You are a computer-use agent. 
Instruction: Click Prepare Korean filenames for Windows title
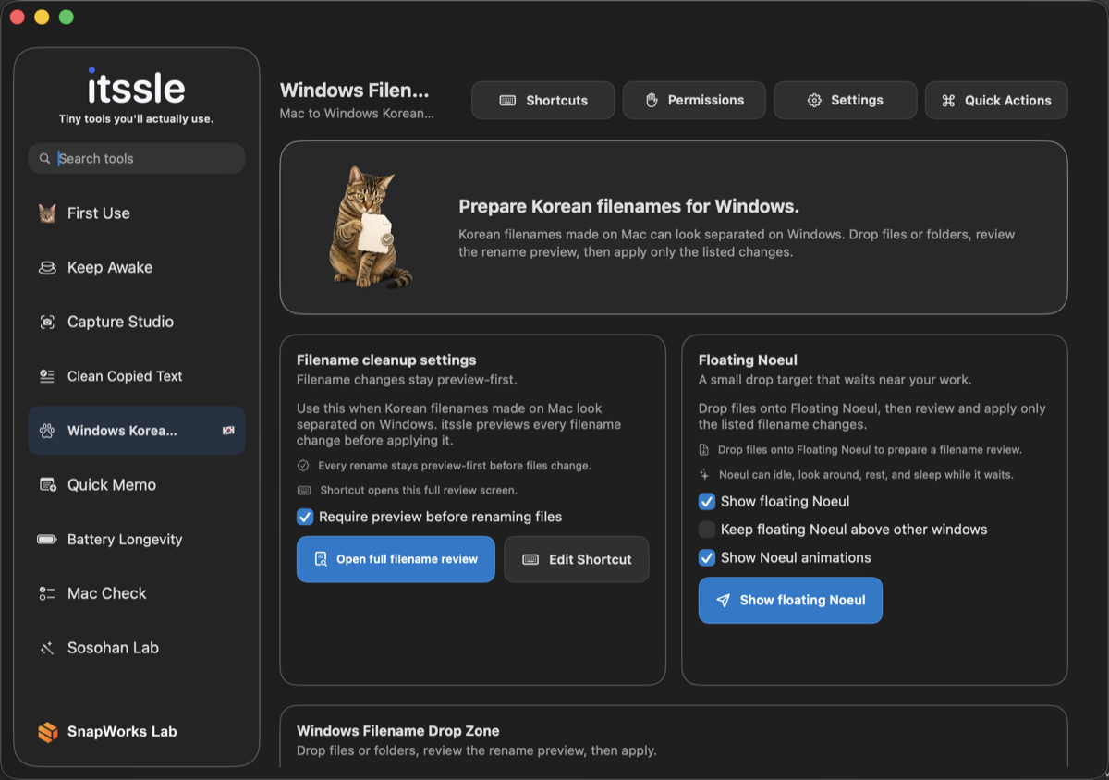(x=629, y=206)
